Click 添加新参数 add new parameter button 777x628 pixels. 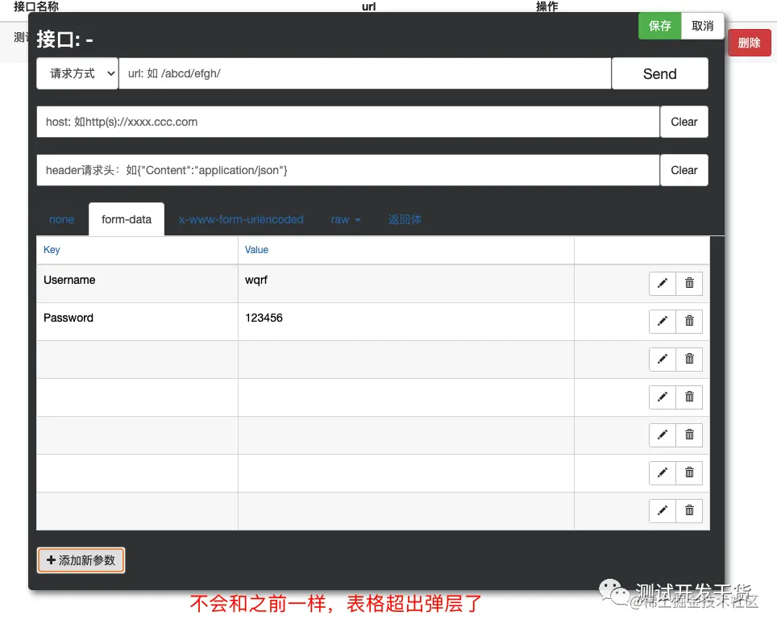[81, 560]
